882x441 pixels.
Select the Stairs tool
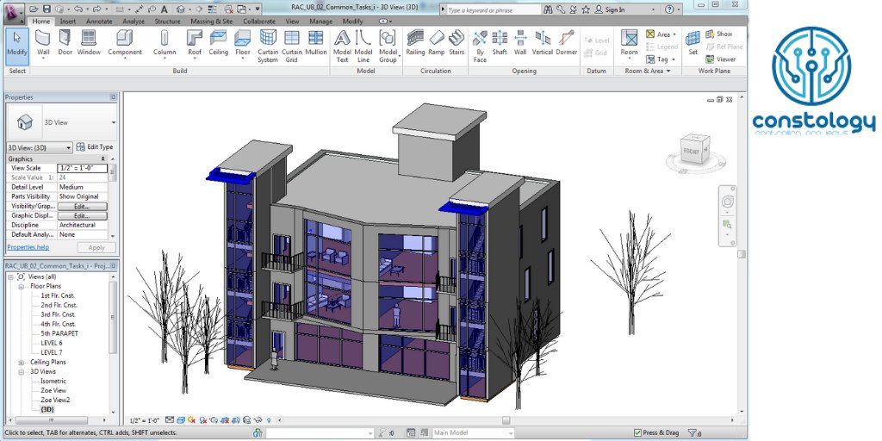[x=457, y=44]
